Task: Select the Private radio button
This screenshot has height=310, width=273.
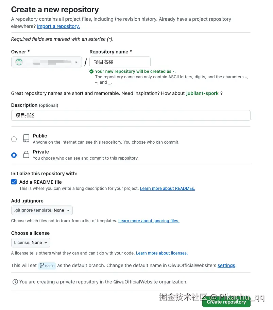Action: pos(14,155)
